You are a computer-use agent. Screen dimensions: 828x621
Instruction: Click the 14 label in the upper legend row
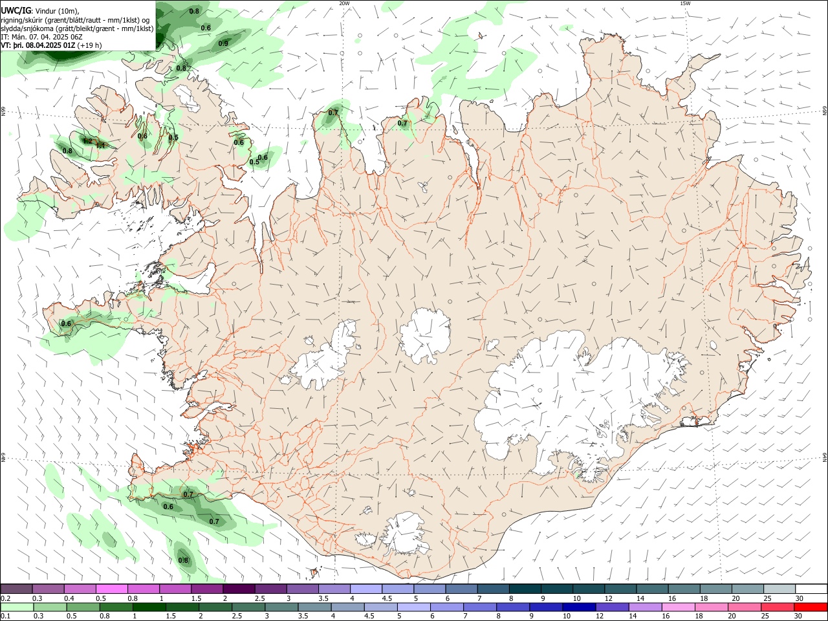[640, 598]
